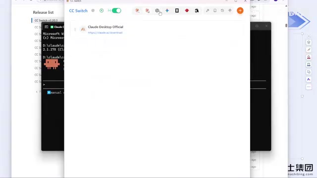Open the gray wrench tool icon
This screenshot has height=178, width=317.
(x=208, y=10)
